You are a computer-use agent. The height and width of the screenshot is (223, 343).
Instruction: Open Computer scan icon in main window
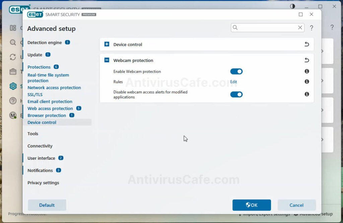[13, 43]
